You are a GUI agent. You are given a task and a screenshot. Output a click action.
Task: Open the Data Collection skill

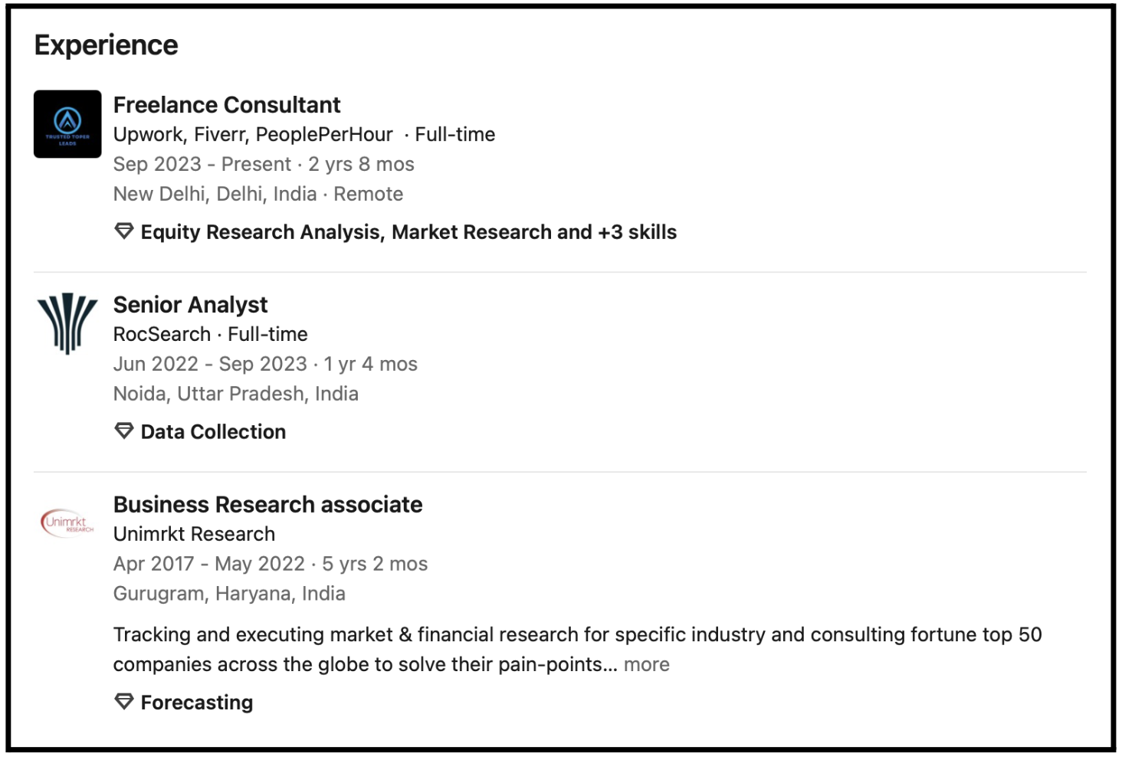pos(213,432)
